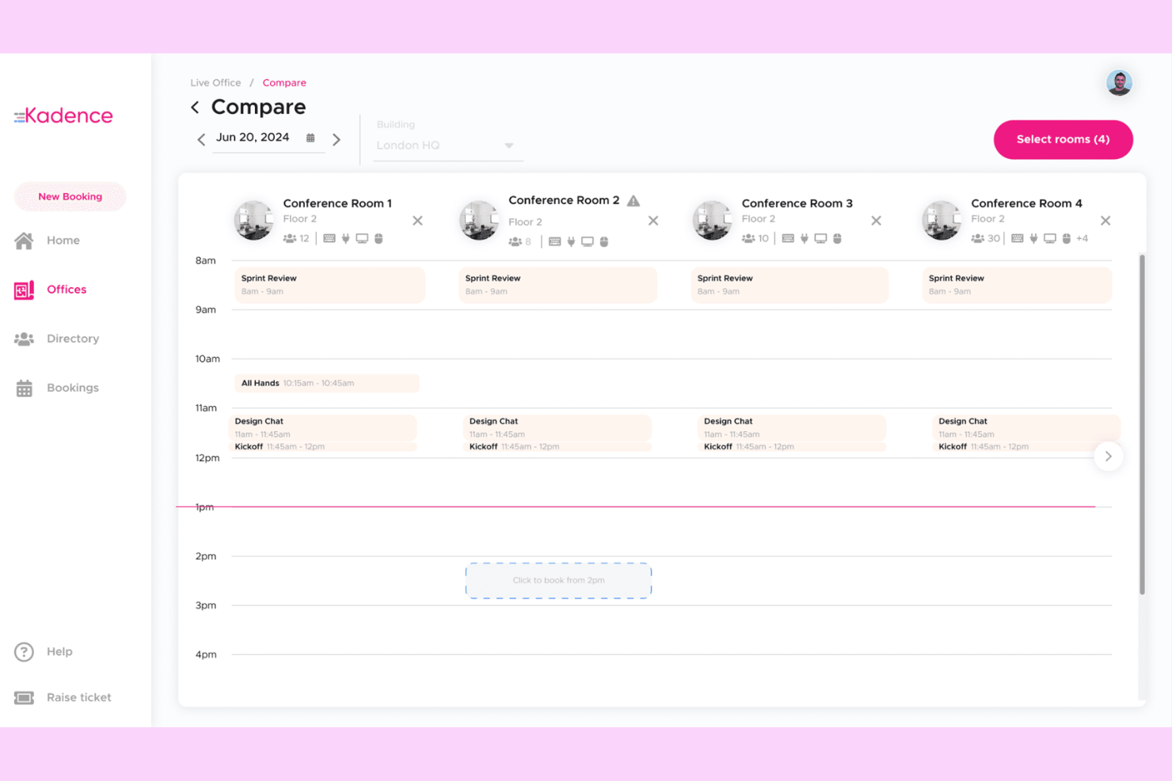Remove Conference Room 4 from comparison
1172x781 pixels.
coord(1105,221)
